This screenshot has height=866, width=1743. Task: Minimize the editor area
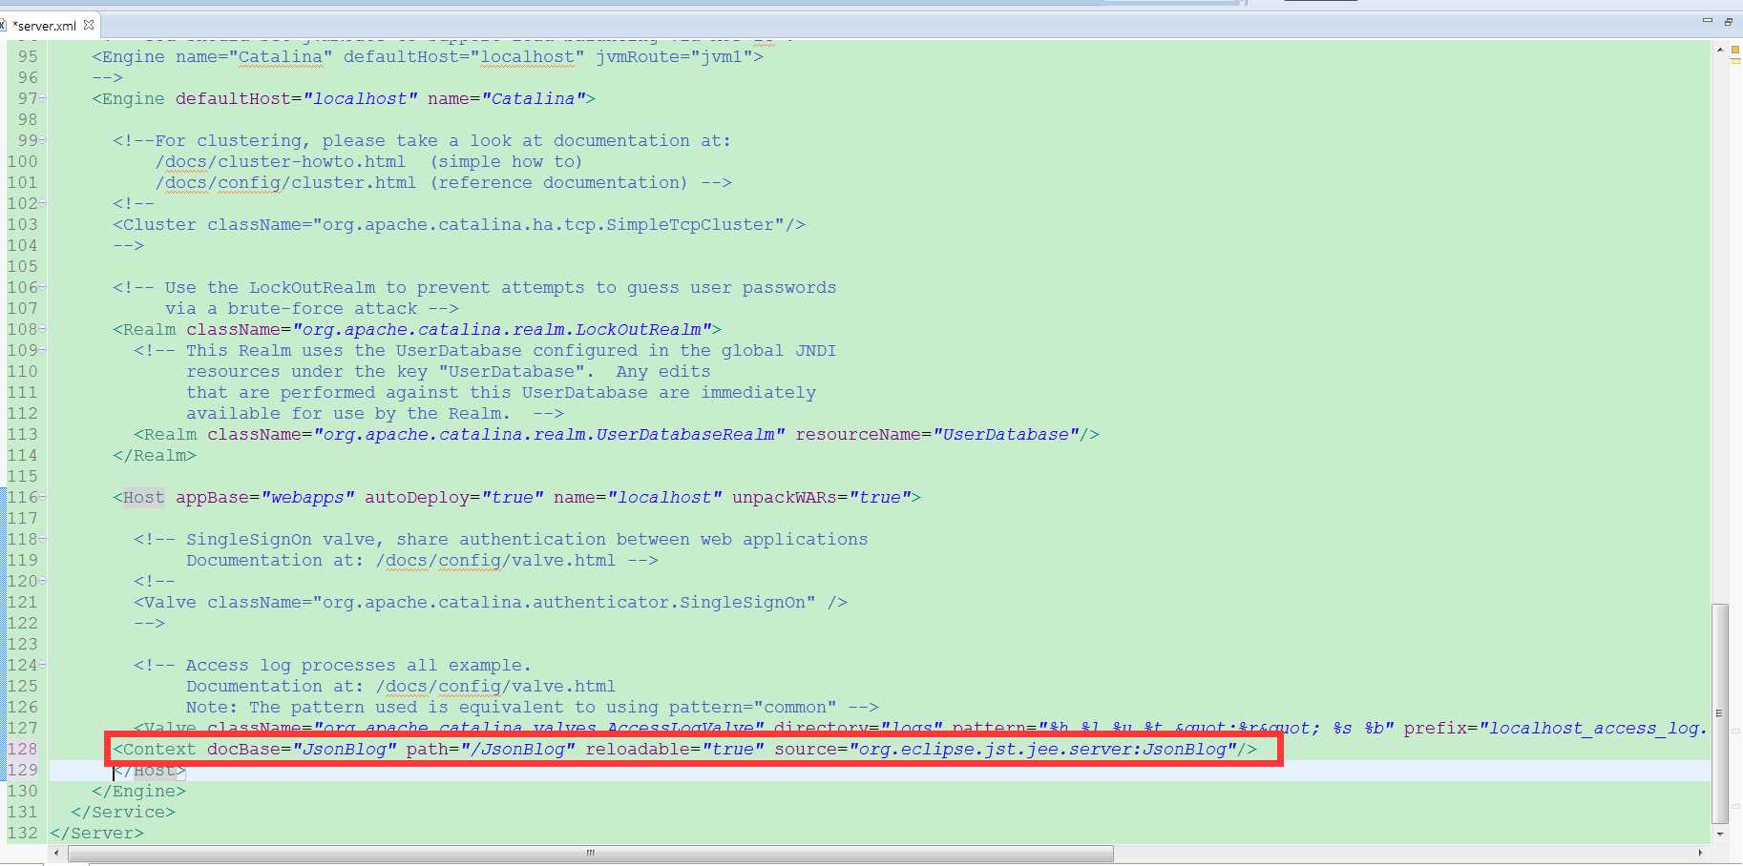[x=1708, y=20]
